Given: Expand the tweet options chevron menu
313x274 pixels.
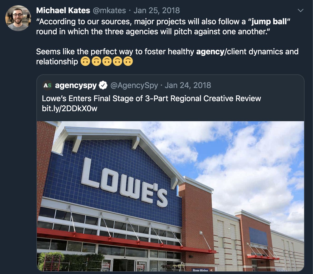Looking at the screenshot, I should [x=300, y=10].
